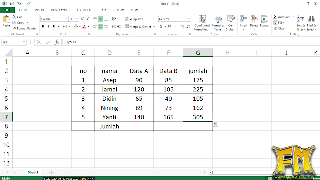Screen dimensions: 320x180
Task: Toggle Italic formatting
Action: click(x=49, y=26)
